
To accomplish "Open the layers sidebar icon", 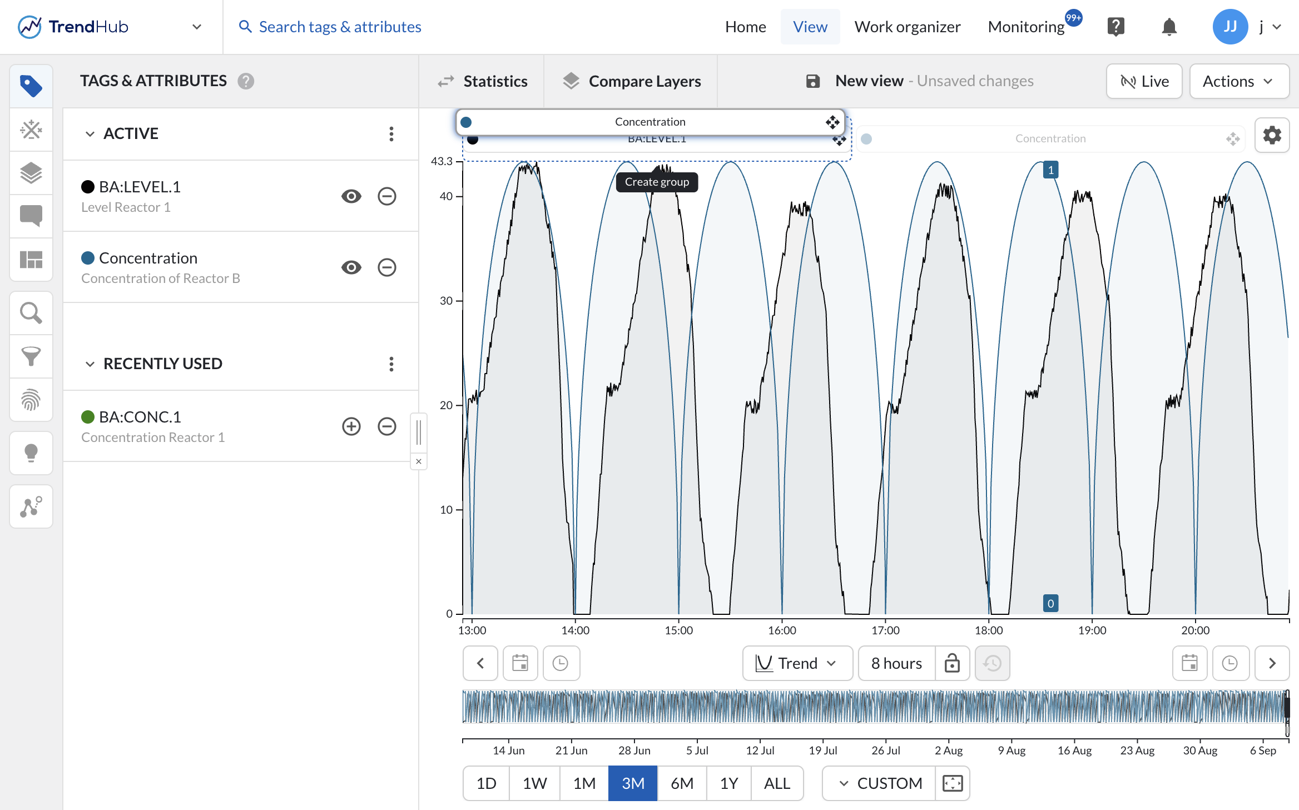I will pyautogui.click(x=31, y=173).
